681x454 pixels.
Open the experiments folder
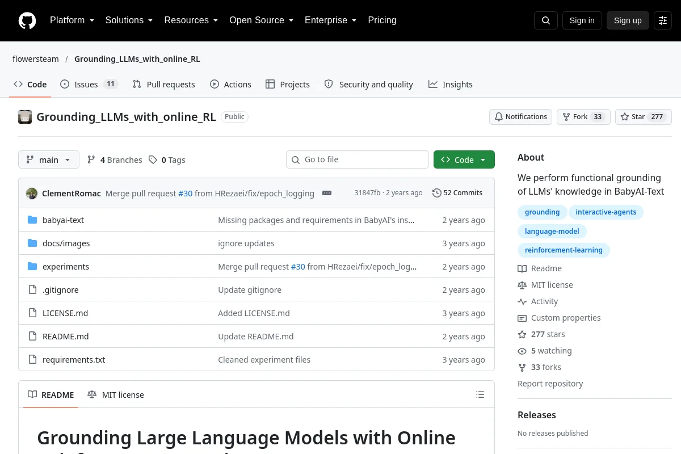[66, 267]
